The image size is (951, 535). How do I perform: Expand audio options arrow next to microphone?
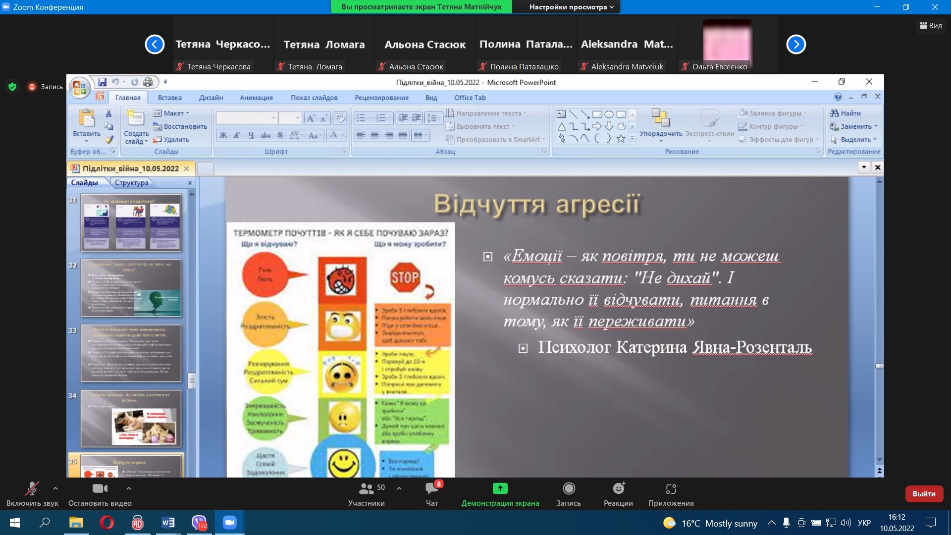(x=55, y=488)
